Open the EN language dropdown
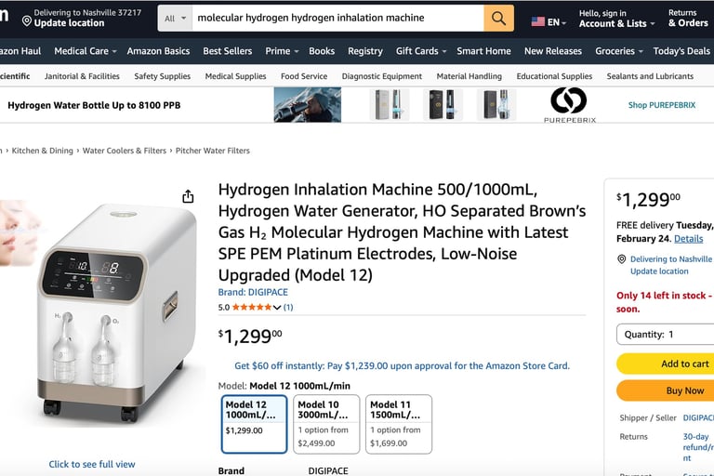The image size is (714, 476). tap(557, 22)
